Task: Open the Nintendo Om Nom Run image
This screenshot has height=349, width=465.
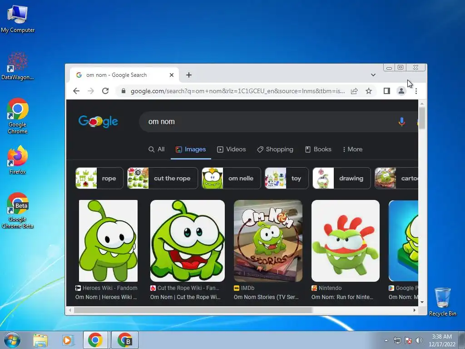Action: point(346,241)
